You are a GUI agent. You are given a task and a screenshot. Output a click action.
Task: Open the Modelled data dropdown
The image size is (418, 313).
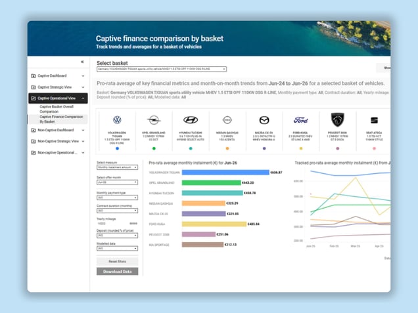117,249
